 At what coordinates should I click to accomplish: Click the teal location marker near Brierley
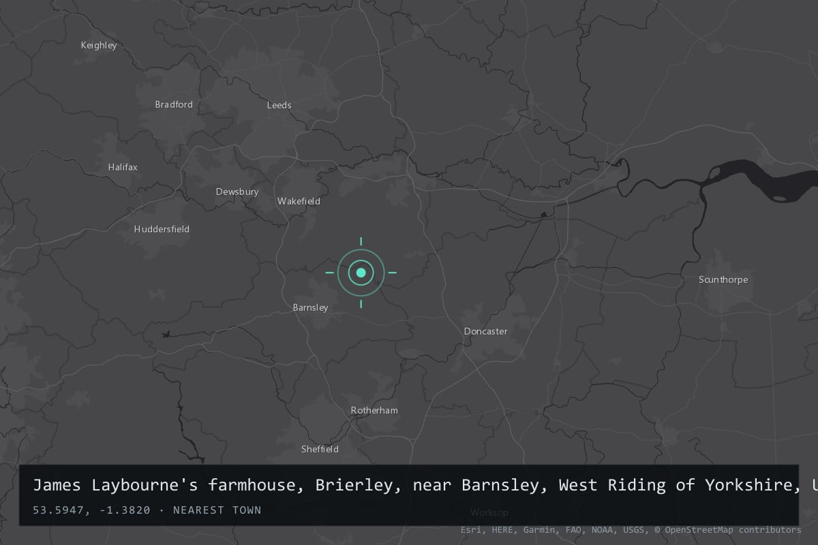(361, 272)
